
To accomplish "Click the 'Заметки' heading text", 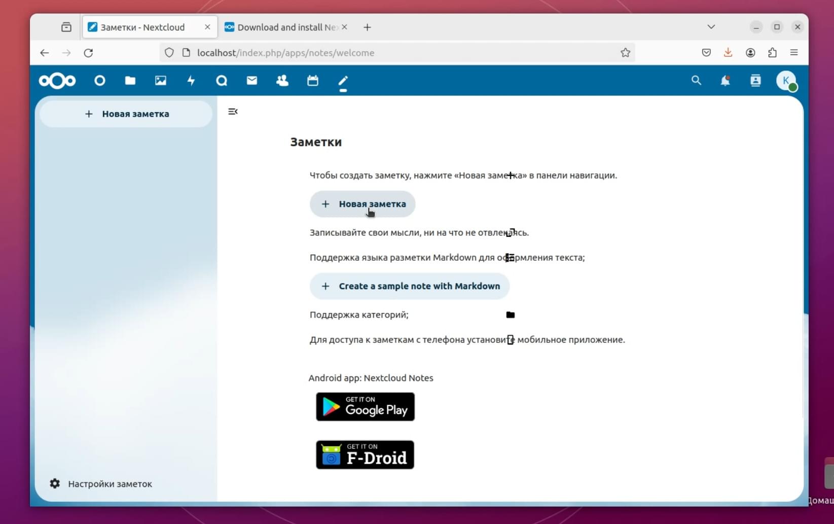I will [x=316, y=142].
